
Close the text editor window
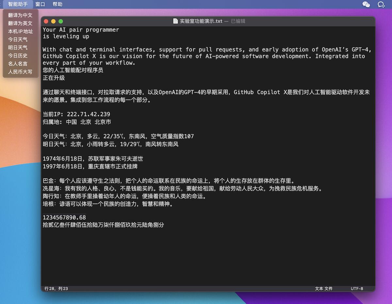click(x=46, y=21)
